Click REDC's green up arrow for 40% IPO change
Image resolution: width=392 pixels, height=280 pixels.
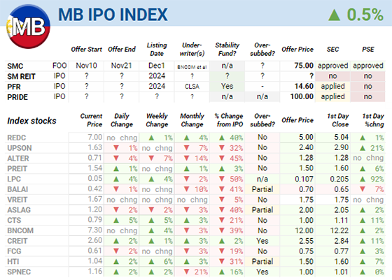point(221,138)
